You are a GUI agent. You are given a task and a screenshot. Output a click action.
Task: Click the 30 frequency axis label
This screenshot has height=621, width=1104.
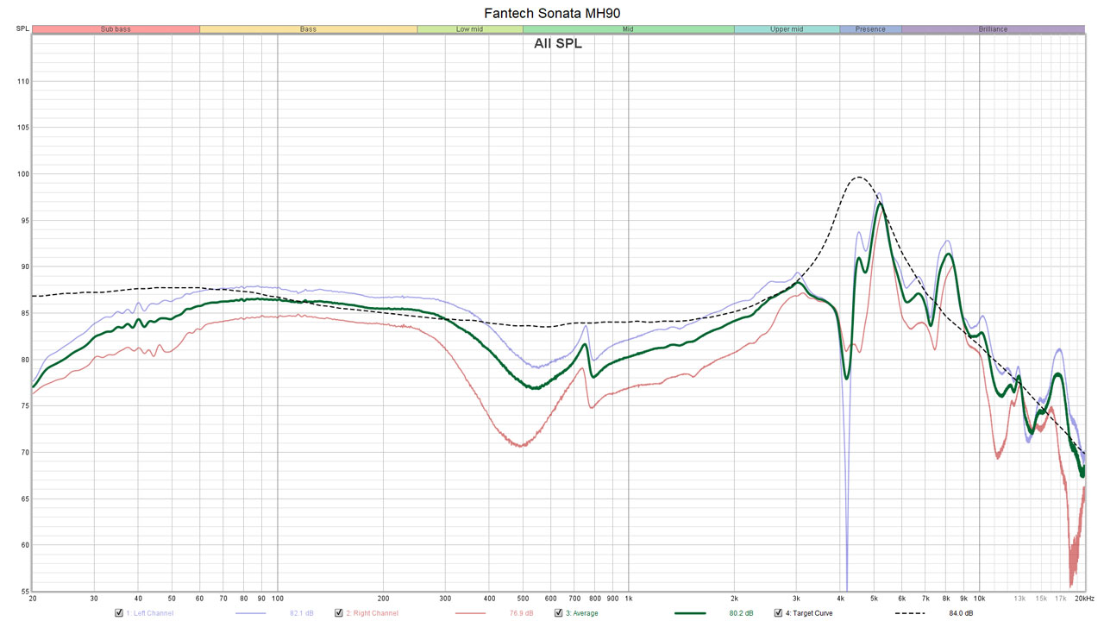94,598
